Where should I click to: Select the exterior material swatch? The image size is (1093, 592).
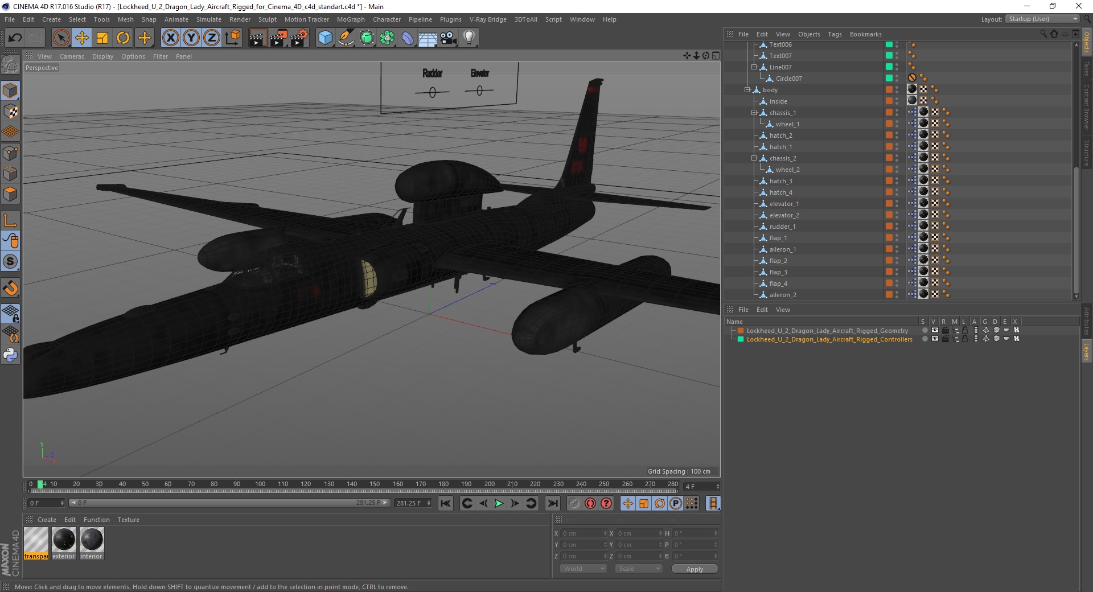tap(64, 543)
